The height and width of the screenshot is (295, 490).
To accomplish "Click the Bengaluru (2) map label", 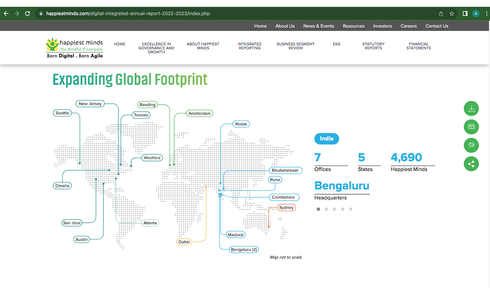I will 244,249.
